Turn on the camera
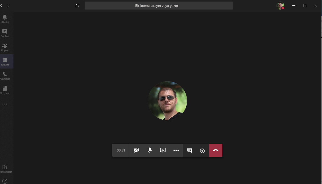322x184 pixels. [136, 150]
